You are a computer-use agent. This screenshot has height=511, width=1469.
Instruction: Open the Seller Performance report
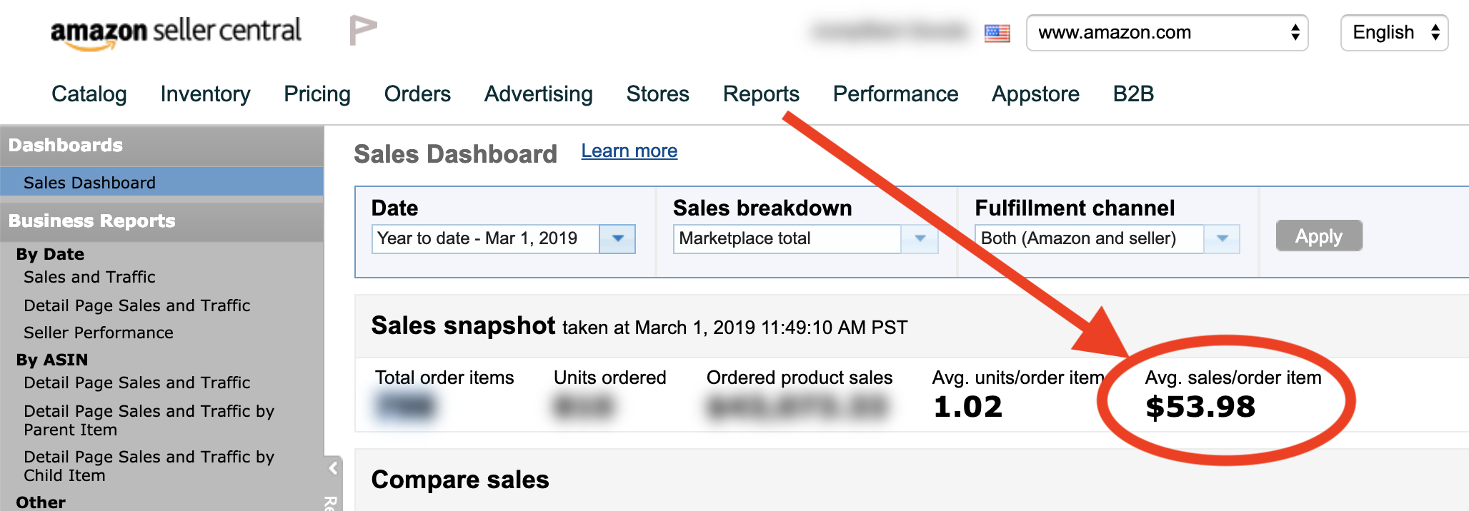(99, 333)
